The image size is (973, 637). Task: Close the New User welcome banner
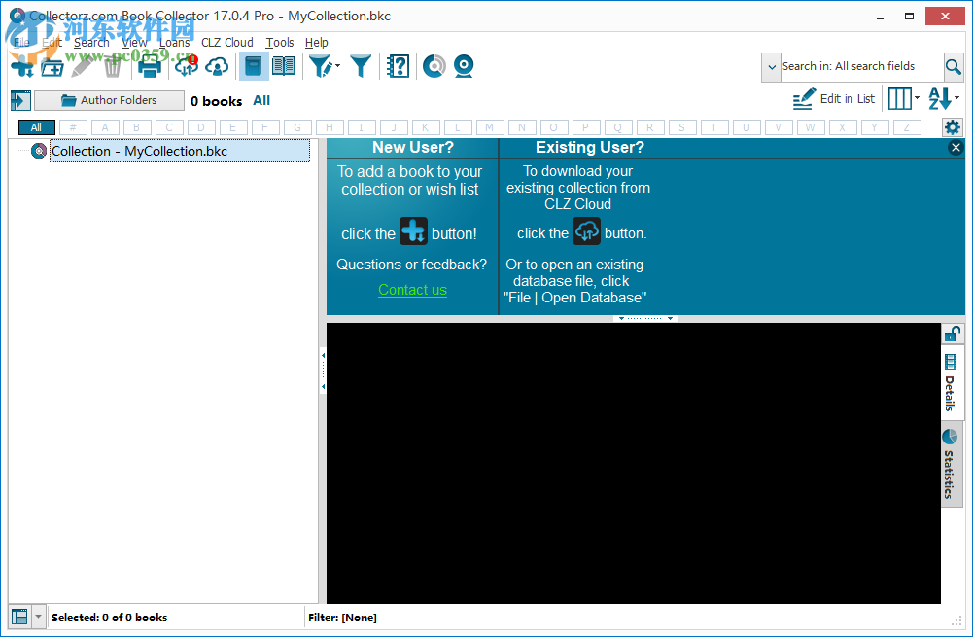tap(956, 148)
